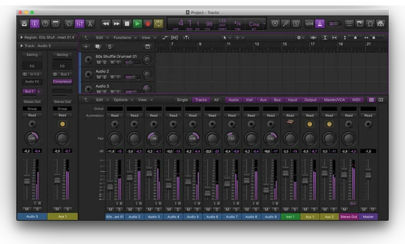Toggle the Solo S button in control bar

(296, 24)
